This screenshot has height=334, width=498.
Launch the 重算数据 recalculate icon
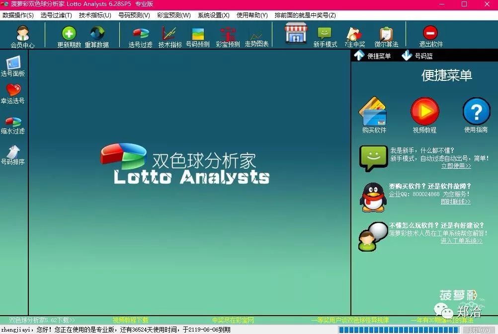[97, 36]
